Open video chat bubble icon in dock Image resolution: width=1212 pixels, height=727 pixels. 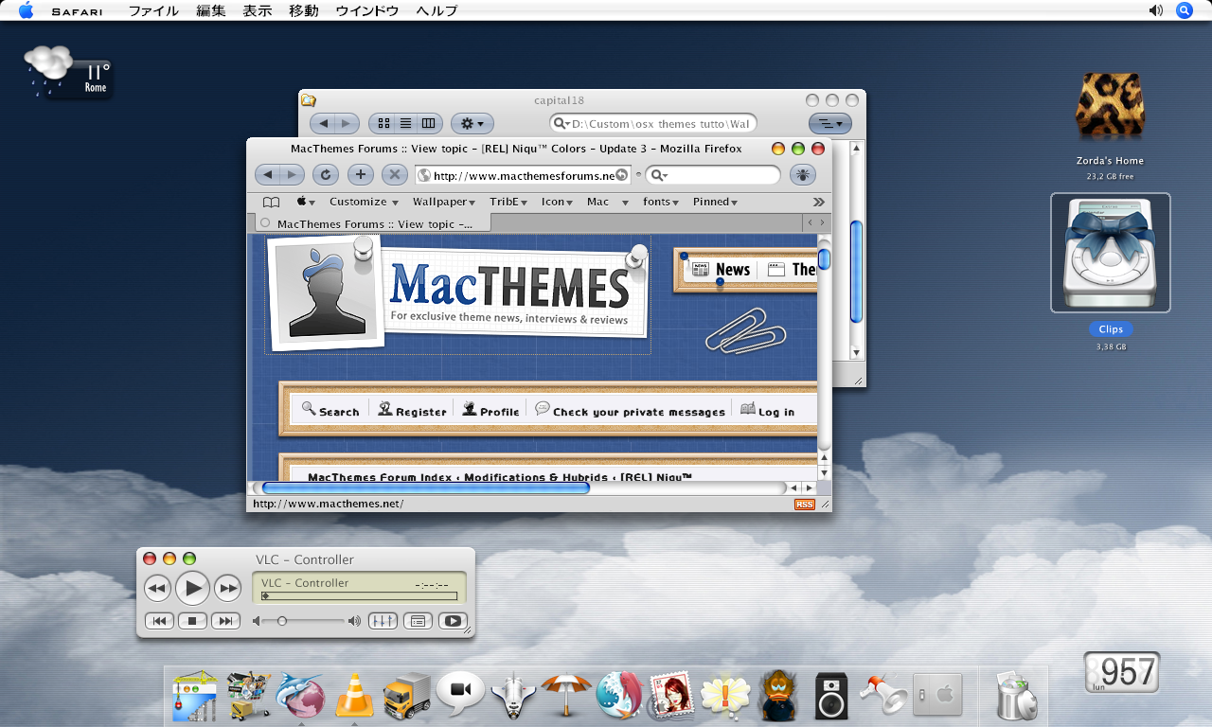click(x=460, y=693)
